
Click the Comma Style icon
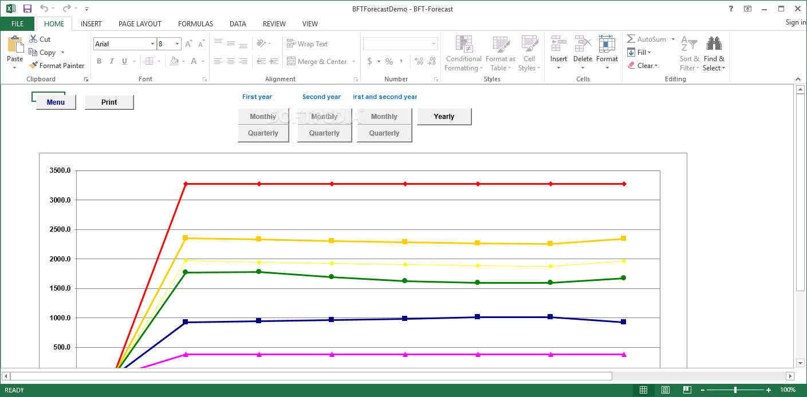coord(401,61)
